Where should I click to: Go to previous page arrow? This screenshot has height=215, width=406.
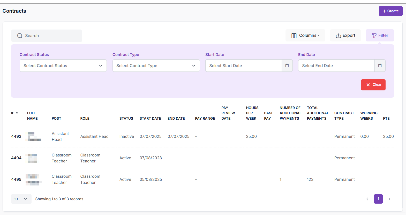pyautogui.click(x=367, y=199)
